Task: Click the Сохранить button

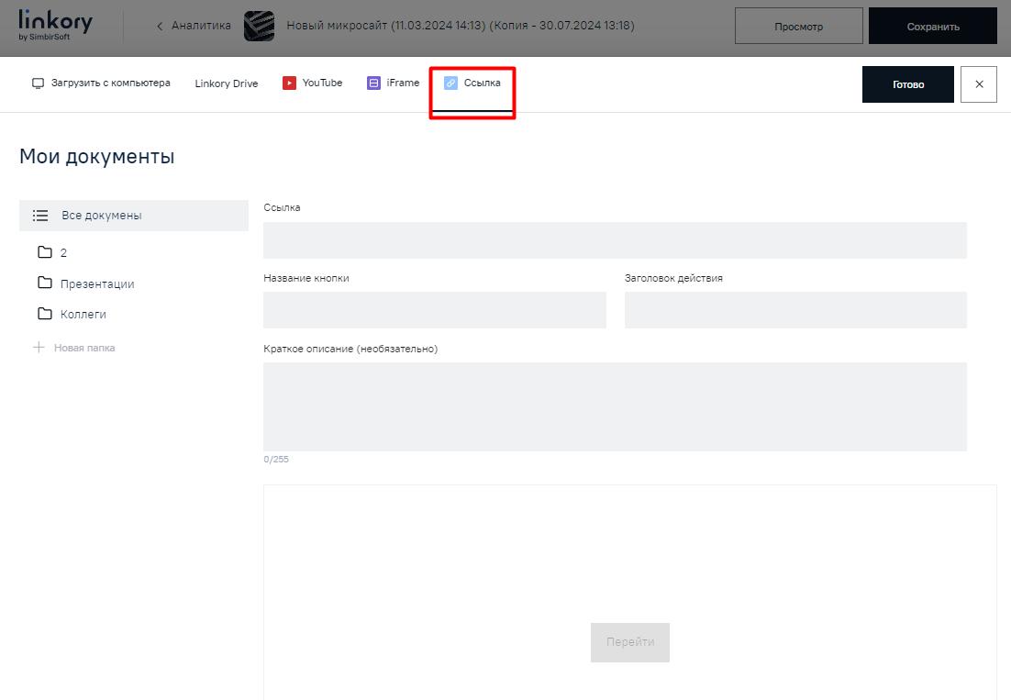Action: tap(932, 27)
